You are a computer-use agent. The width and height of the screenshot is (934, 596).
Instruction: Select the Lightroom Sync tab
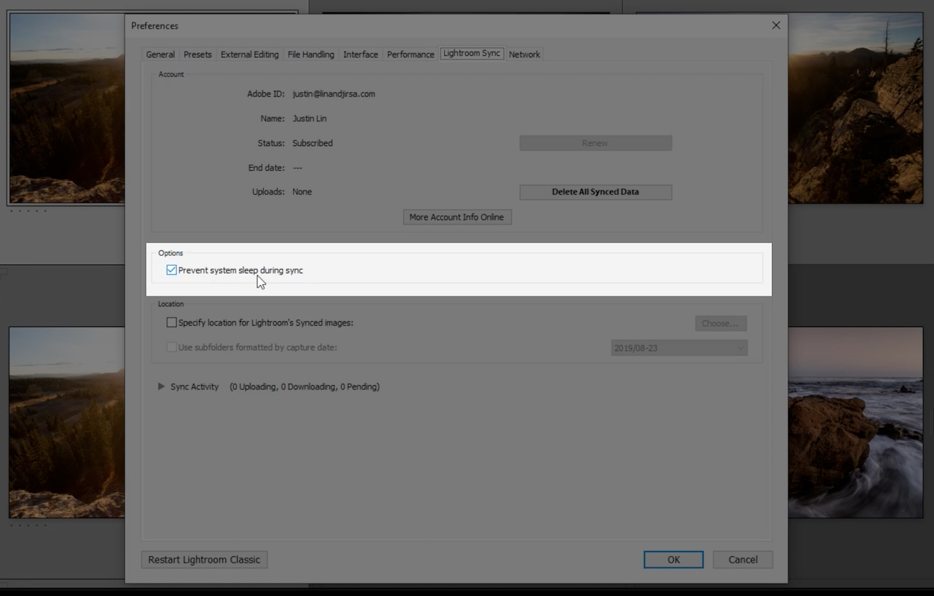click(x=472, y=53)
